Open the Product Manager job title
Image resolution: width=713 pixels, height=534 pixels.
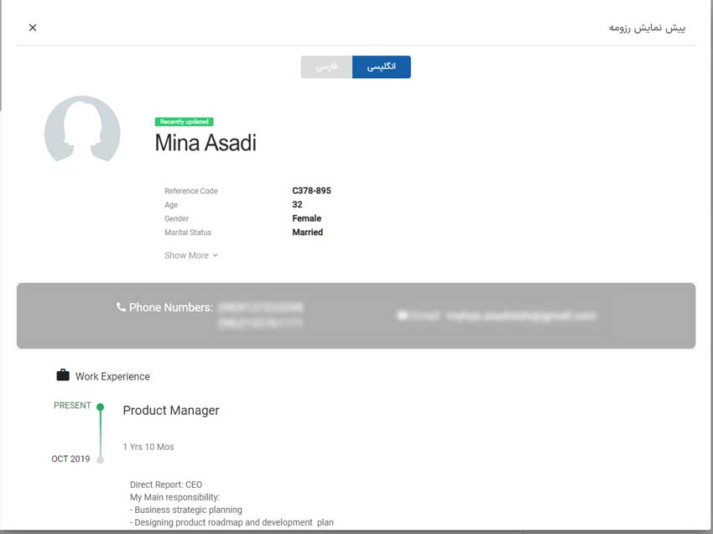(x=171, y=411)
